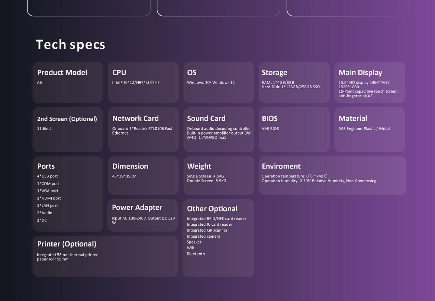
Task: Select the Enviroment card
Action: tap(332, 176)
